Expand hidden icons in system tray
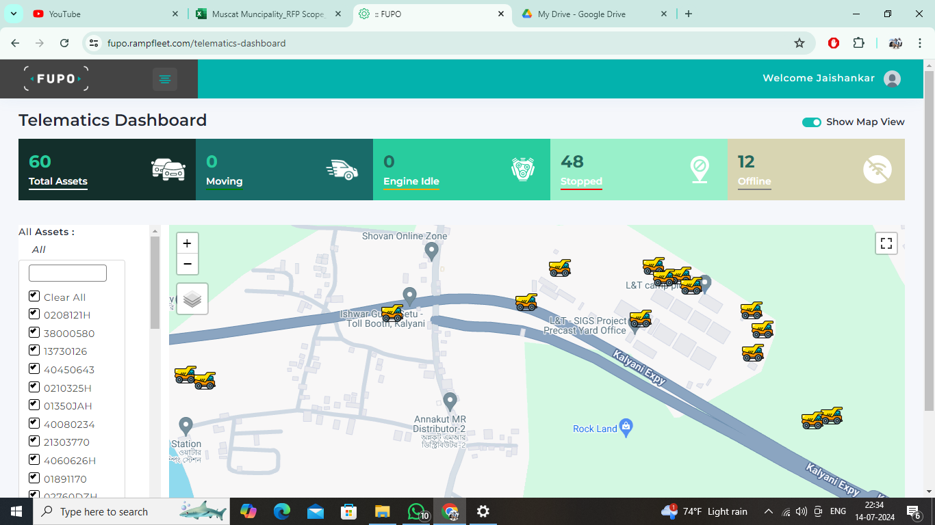The image size is (935, 525). tap(768, 511)
